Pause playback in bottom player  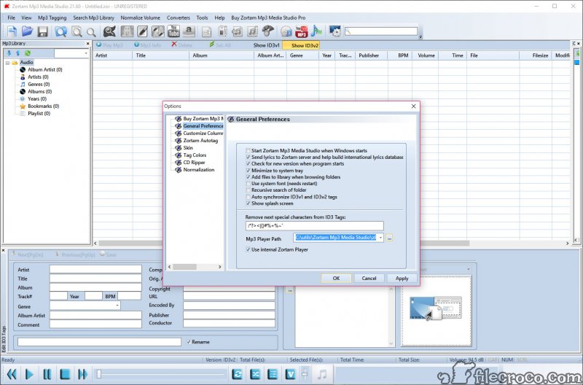(47, 374)
